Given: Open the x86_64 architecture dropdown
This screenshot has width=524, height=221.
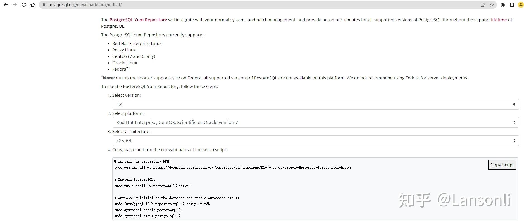Looking at the screenshot, I should (316, 141).
